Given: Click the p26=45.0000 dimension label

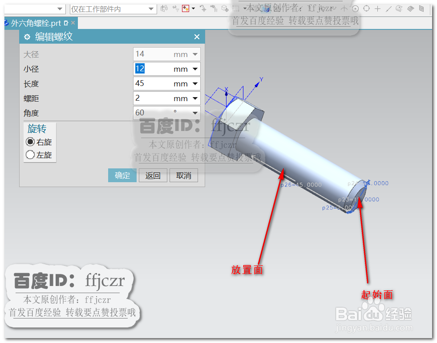Looking at the screenshot, I should click(301, 185).
